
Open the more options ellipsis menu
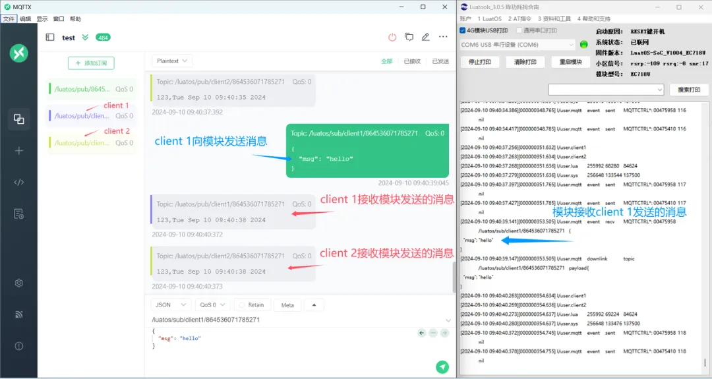tap(443, 37)
